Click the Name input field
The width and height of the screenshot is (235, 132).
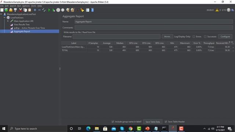click(153, 22)
